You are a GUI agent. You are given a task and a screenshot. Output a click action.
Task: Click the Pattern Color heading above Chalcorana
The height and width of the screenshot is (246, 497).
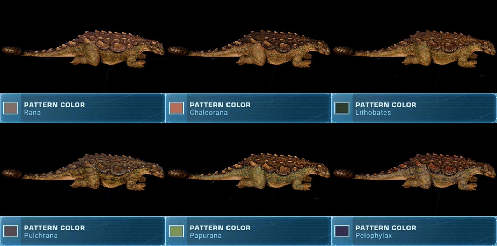pos(220,105)
